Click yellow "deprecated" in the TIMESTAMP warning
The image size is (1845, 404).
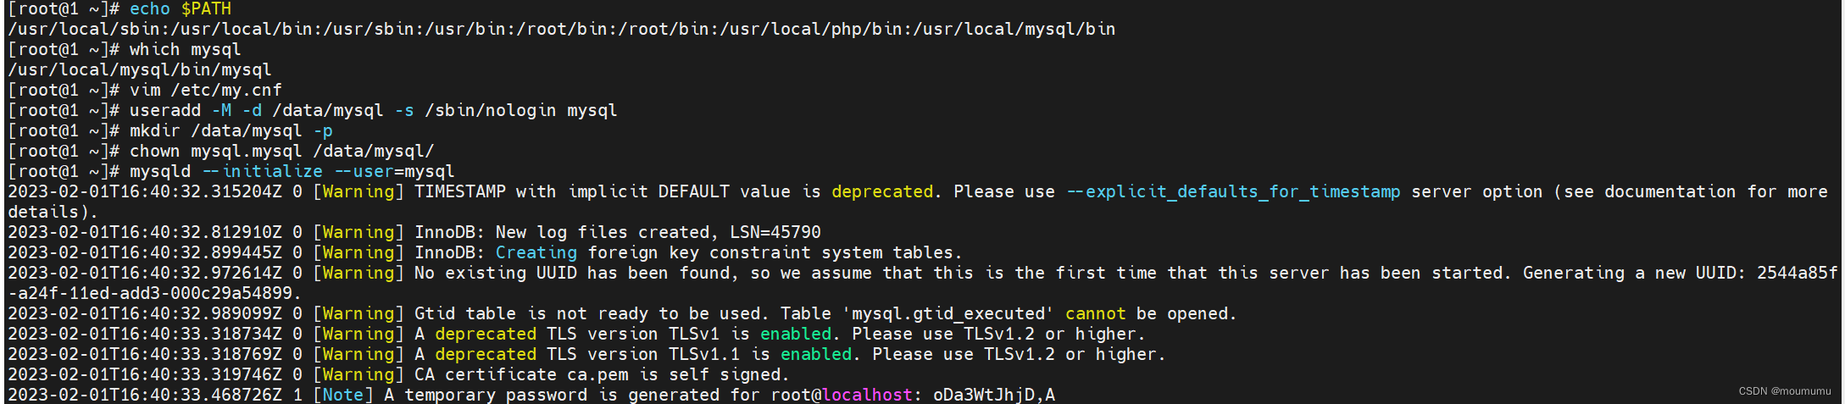pyautogui.click(x=881, y=191)
